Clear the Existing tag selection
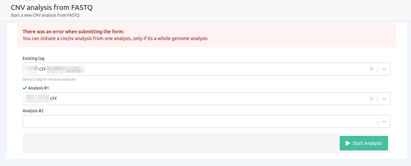The height and width of the screenshot is (166, 411). point(372,69)
